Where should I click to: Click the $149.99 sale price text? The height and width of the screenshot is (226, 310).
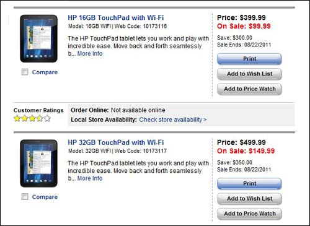(262, 151)
